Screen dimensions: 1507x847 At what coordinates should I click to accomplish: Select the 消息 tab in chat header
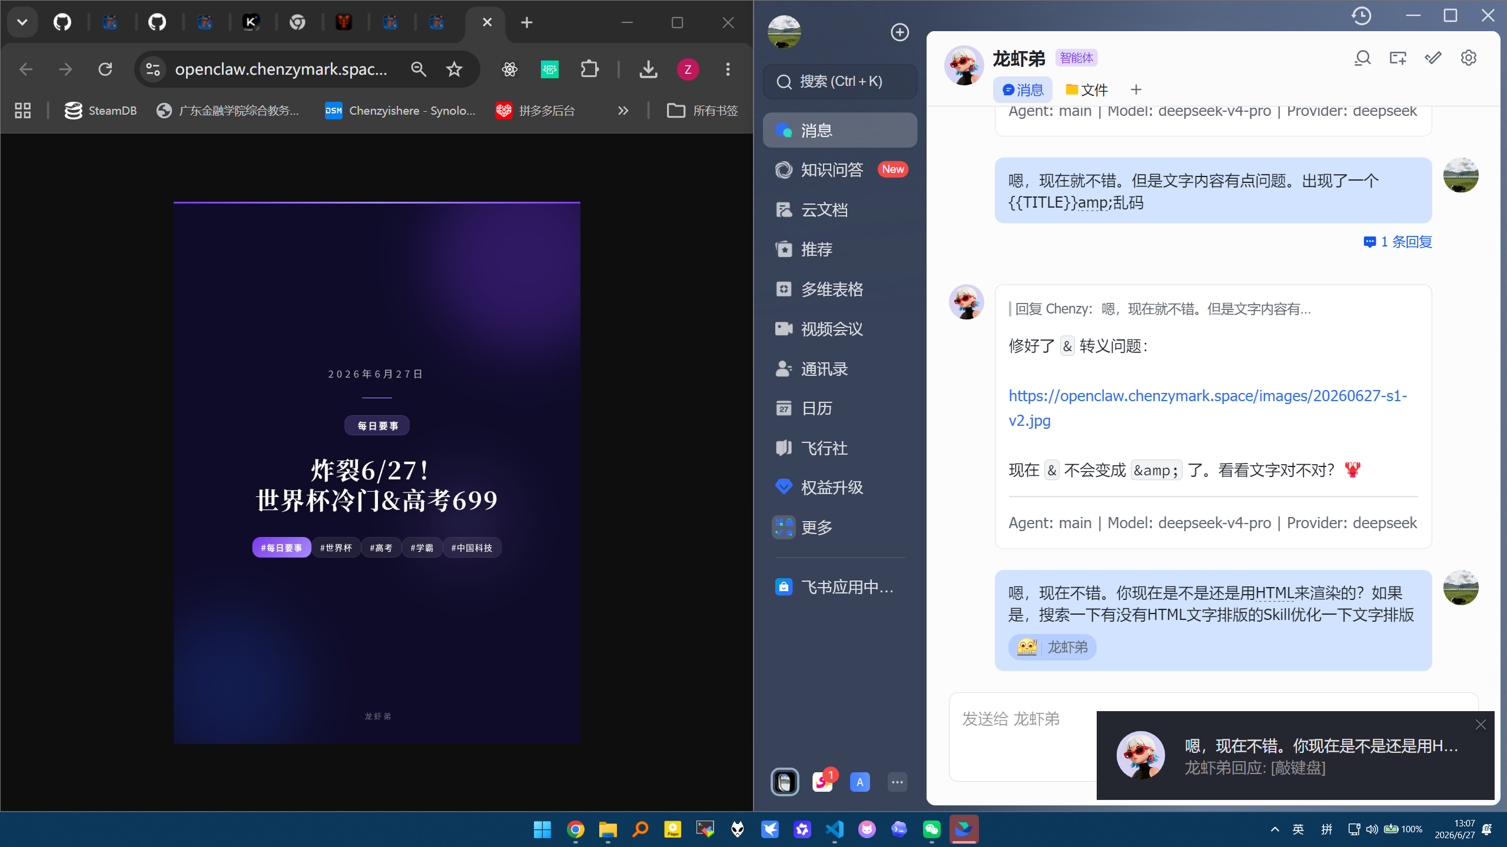tap(1023, 90)
